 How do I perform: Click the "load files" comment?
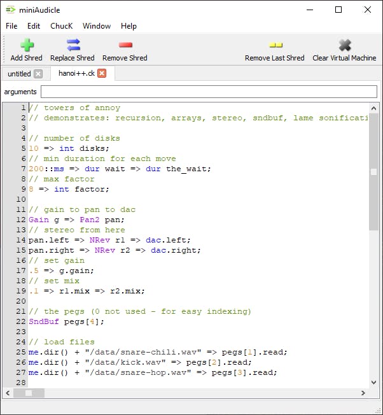coord(62,342)
